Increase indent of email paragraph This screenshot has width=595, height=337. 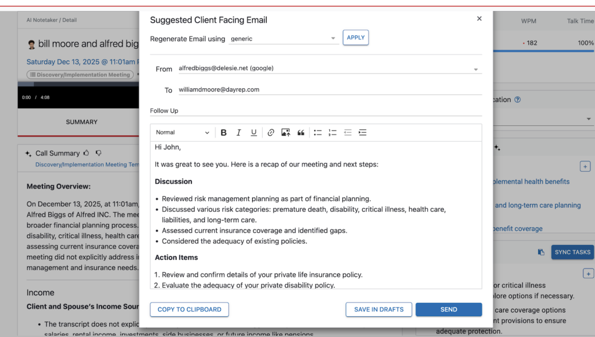coord(363,133)
